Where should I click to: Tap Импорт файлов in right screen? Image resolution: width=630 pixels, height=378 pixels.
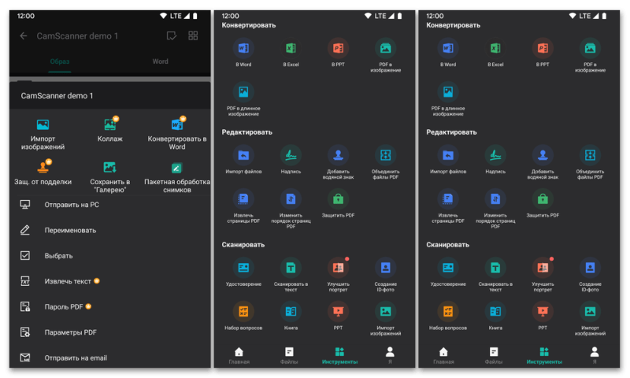(448, 160)
